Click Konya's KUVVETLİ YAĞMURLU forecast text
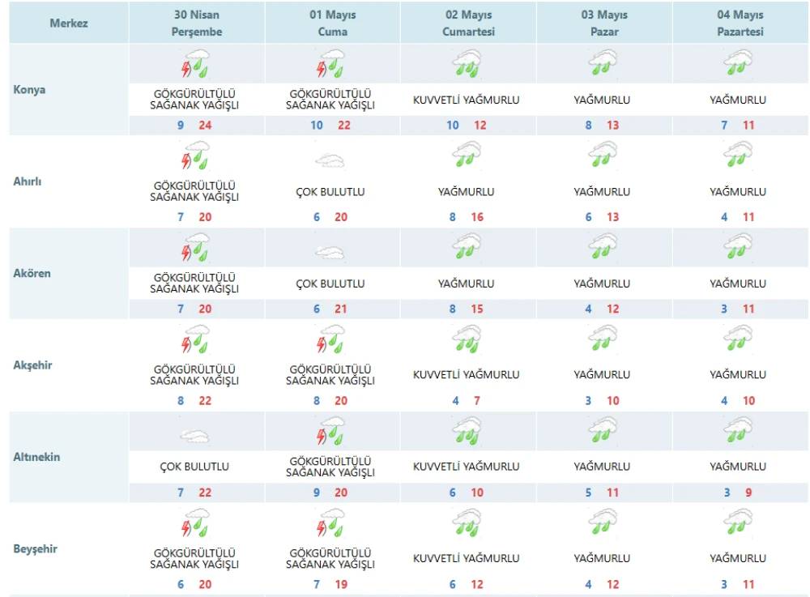810x597 pixels. coord(467,100)
